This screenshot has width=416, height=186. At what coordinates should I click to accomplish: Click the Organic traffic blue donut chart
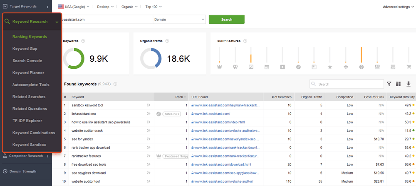coord(151,59)
